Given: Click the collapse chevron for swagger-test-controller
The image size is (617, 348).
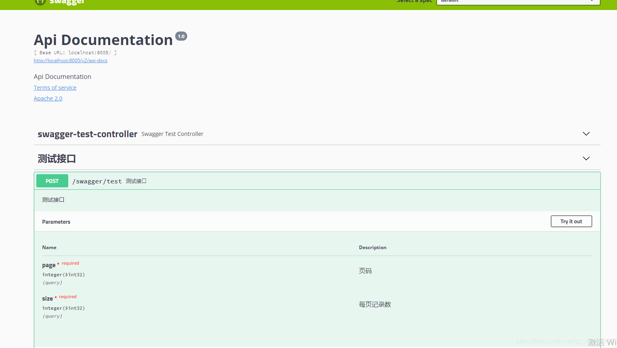Looking at the screenshot, I should (586, 134).
